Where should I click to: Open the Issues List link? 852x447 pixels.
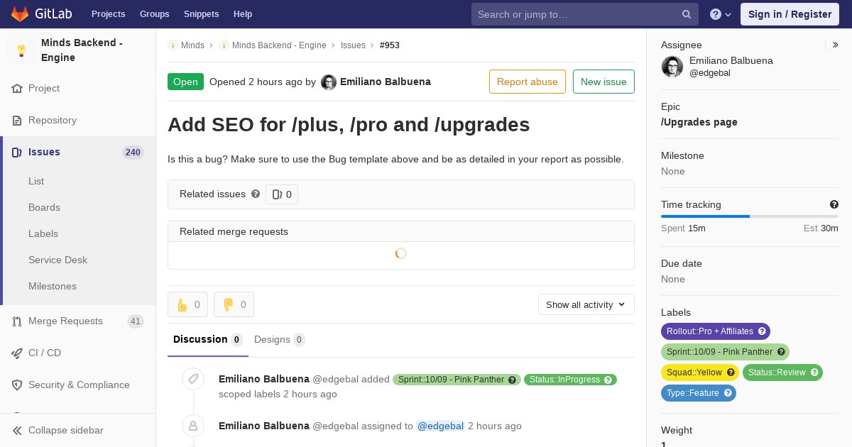[x=36, y=182]
